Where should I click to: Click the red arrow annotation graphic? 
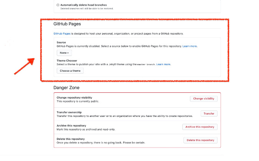(x=25, y=66)
